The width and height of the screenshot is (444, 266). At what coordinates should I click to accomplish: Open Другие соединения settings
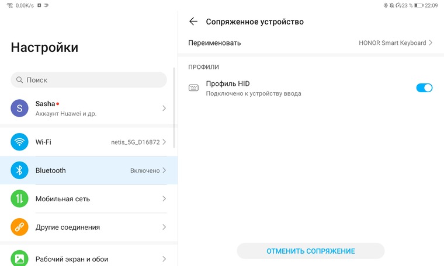point(88,227)
